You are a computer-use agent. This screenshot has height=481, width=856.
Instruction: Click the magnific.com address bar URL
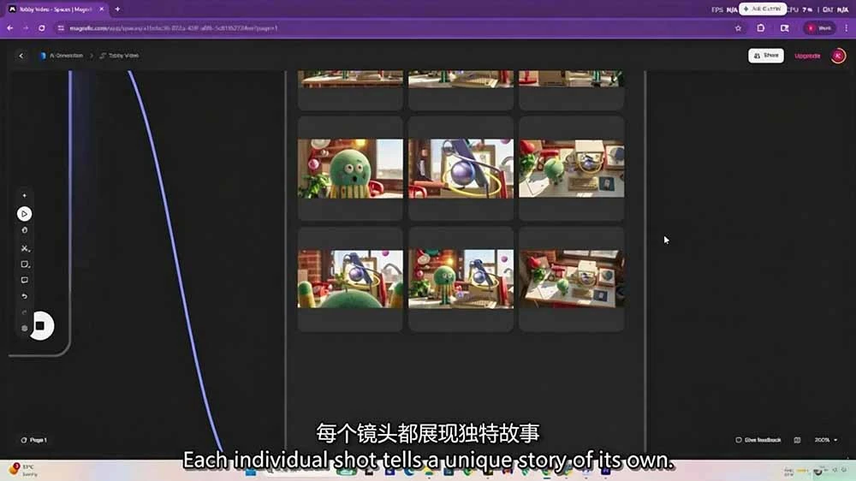[x=174, y=28]
